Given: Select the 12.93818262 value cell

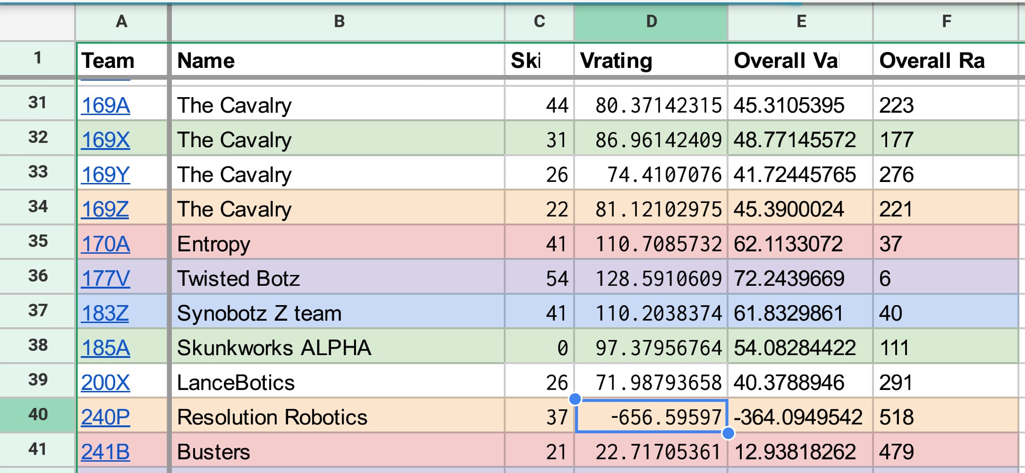Looking at the screenshot, I should click(x=800, y=451).
